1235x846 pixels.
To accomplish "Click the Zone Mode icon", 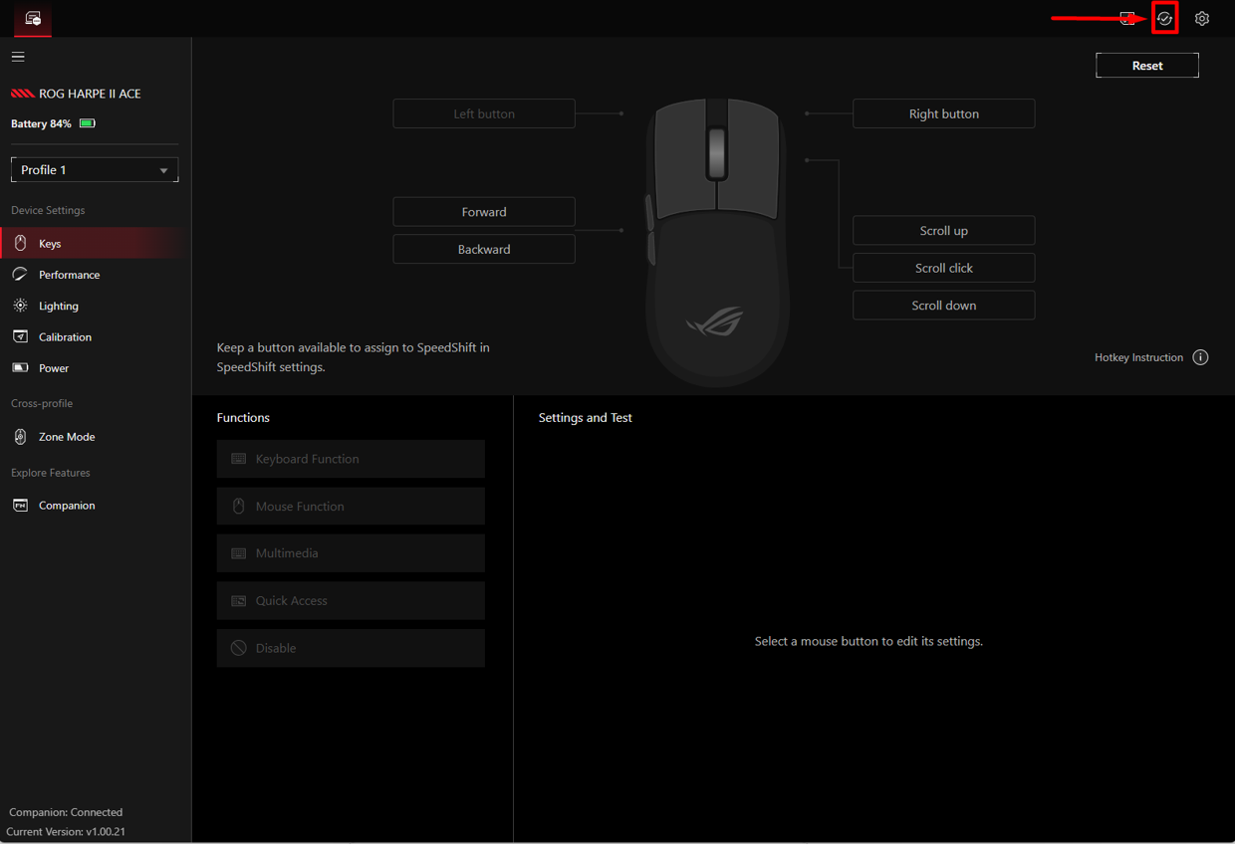I will pyautogui.click(x=20, y=437).
